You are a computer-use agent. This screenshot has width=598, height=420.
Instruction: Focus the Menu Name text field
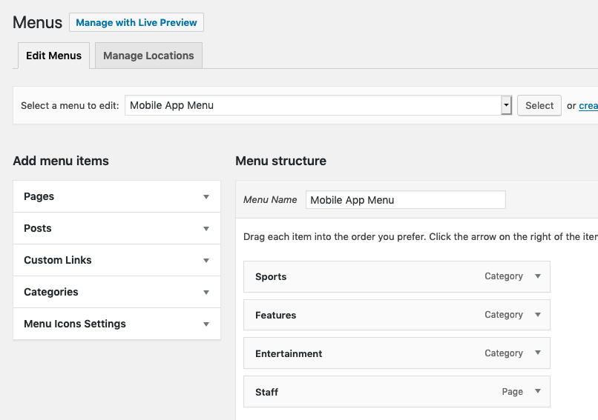[x=405, y=200]
